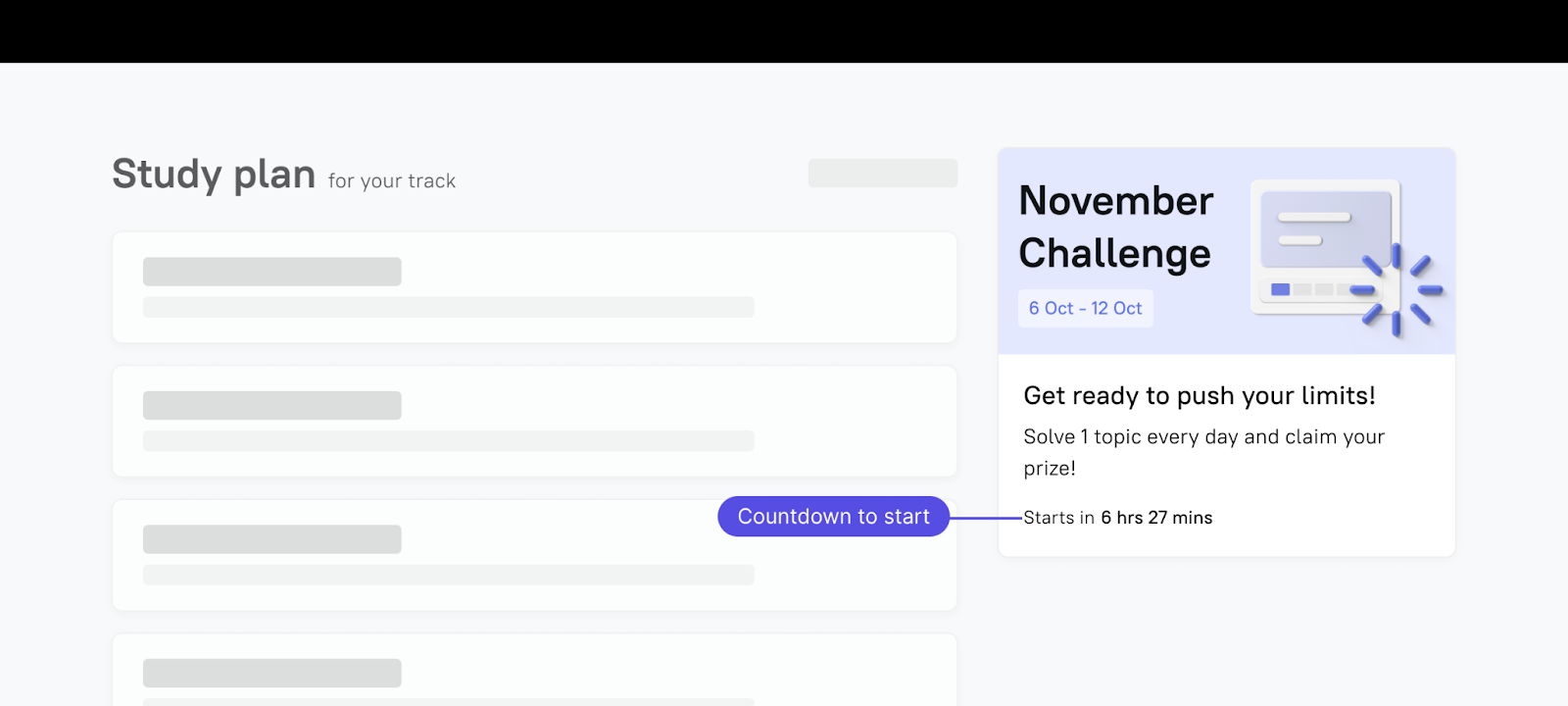Click the for your track subtitle
This screenshot has height=706, width=1568.
[x=392, y=181]
